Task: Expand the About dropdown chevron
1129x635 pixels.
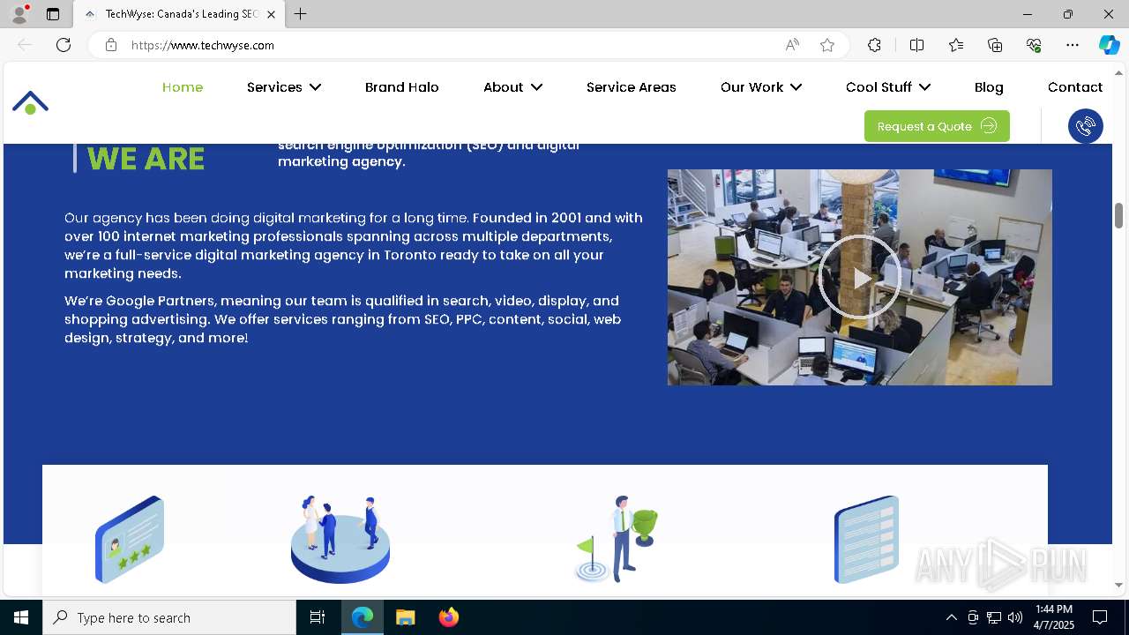Action: click(536, 87)
